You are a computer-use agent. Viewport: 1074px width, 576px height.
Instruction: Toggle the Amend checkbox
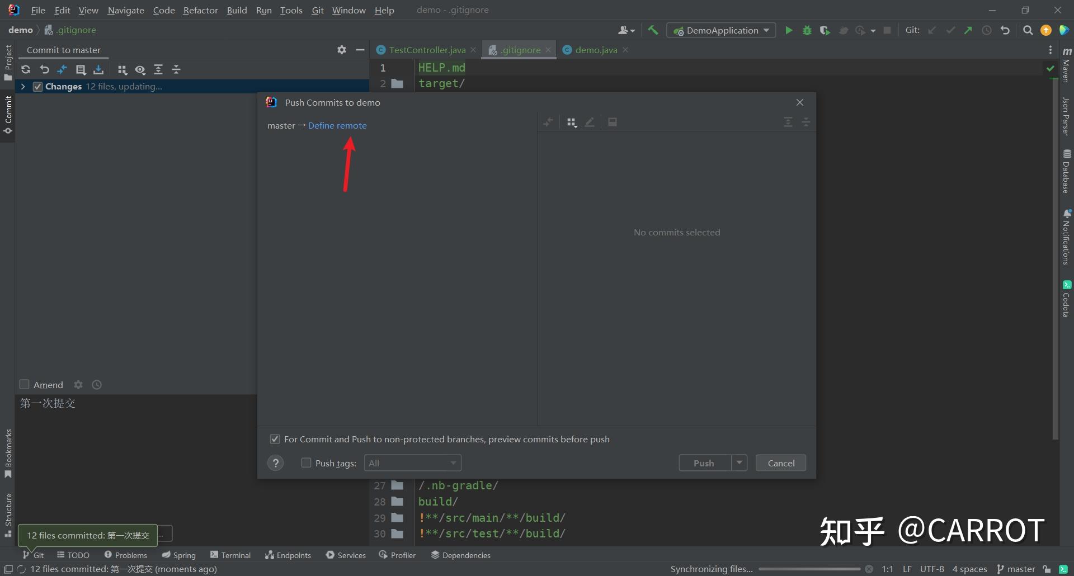click(25, 385)
